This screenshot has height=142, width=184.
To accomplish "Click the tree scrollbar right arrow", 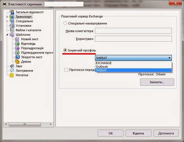I will pos(51,124).
